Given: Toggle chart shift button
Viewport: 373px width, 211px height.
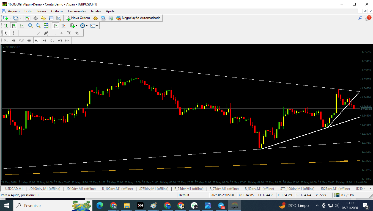Looking at the screenshot, I should click(63, 26).
